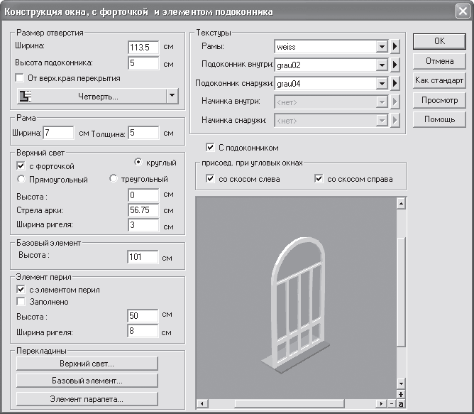
Task: Click the Просмотр button
Action: (x=439, y=100)
